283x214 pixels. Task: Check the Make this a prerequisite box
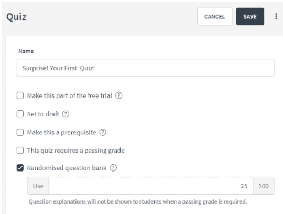(x=20, y=132)
